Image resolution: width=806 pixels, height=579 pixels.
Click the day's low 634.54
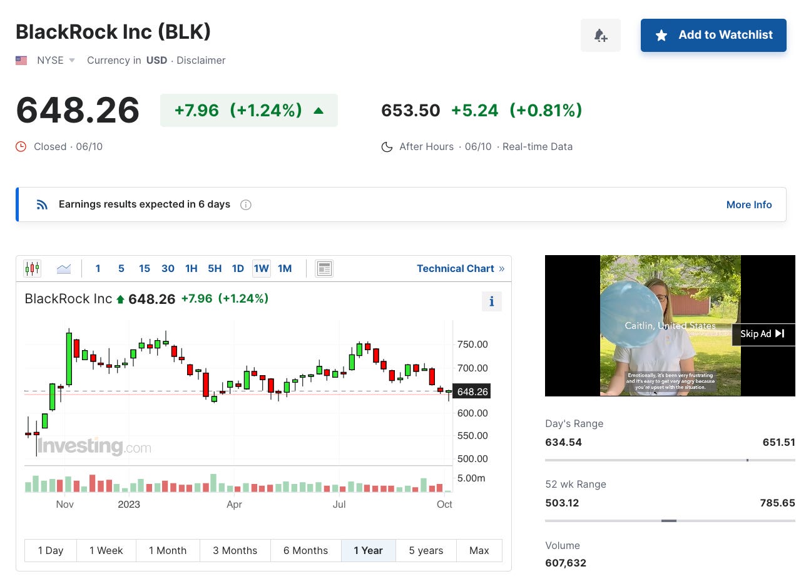click(x=563, y=442)
